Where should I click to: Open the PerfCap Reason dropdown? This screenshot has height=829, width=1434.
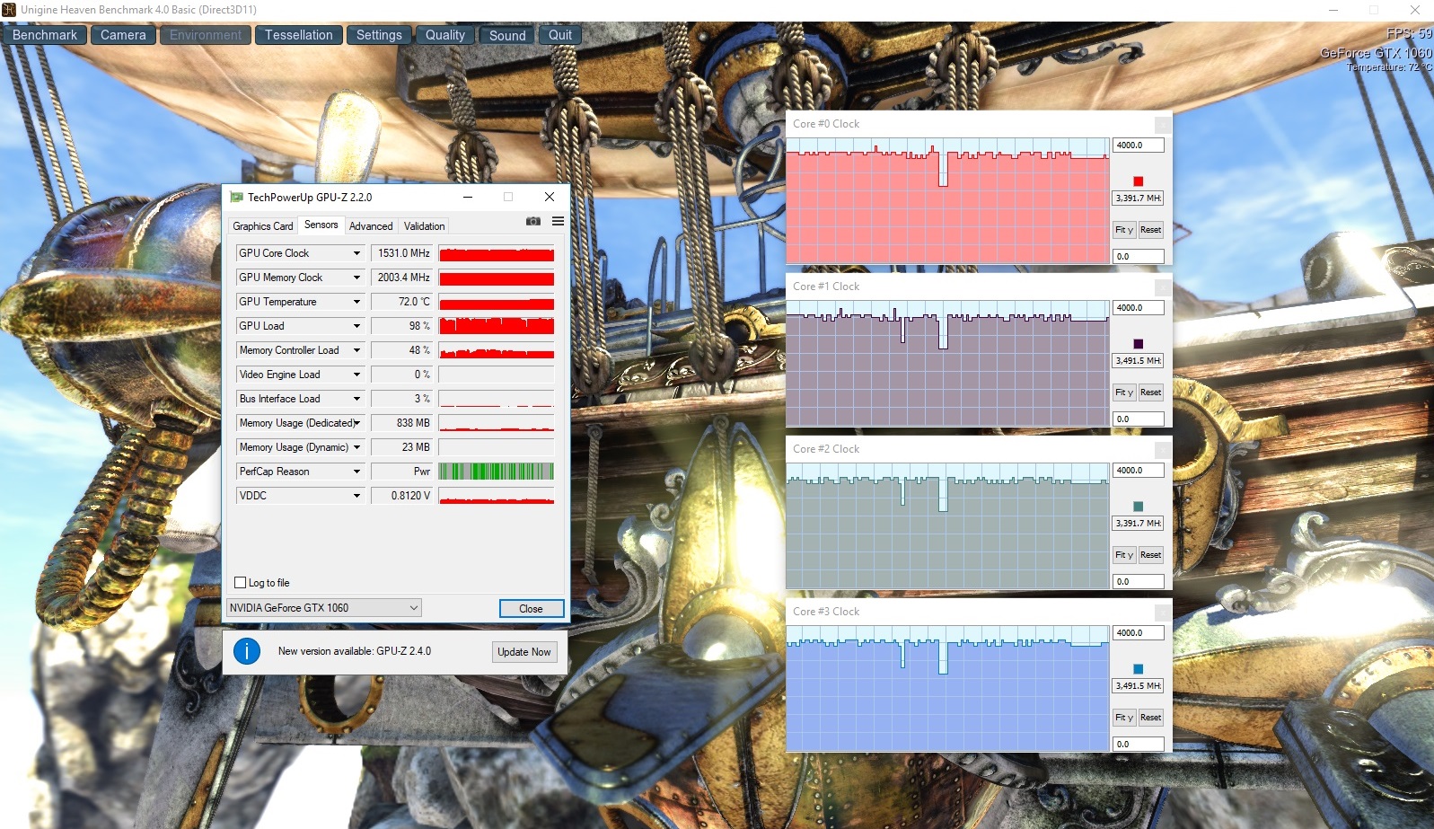pyautogui.click(x=356, y=472)
